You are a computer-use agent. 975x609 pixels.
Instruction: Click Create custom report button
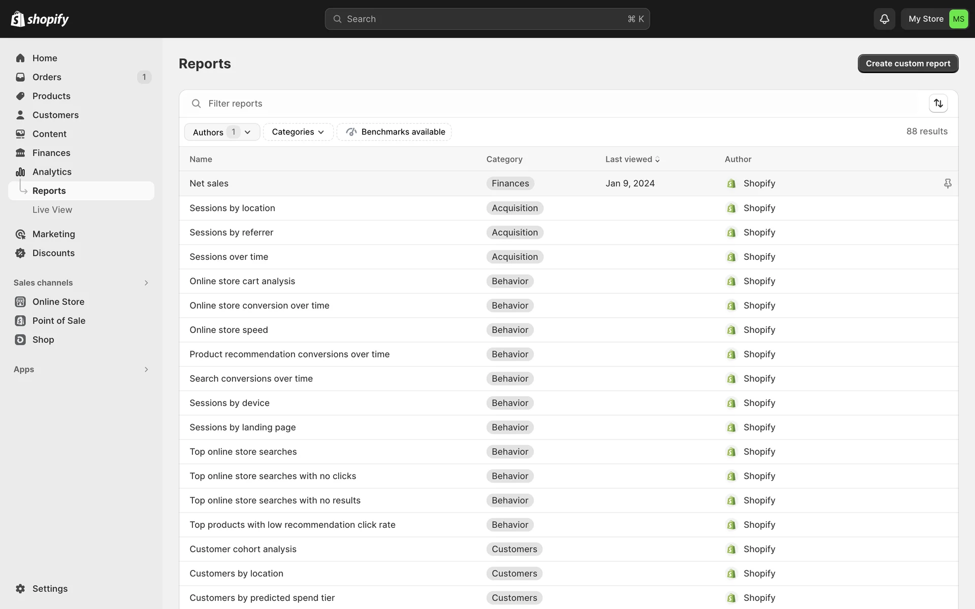pos(907,63)
